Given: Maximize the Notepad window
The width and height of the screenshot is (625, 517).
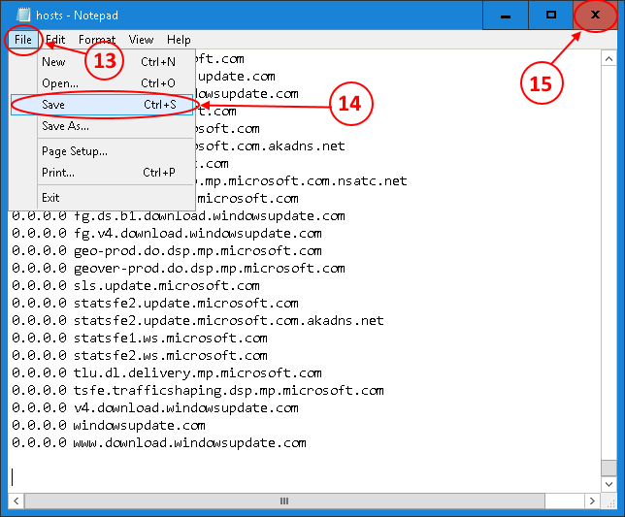Looking at the screenshot, I should pos(551,16).
